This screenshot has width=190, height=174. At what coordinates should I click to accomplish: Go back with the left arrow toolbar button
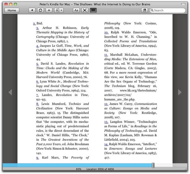pyautogui.click(x=32, y=10)
